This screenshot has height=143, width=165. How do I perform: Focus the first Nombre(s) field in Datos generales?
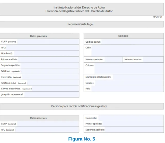tap(47, 53)
